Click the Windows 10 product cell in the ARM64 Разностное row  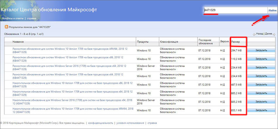pos(144,50)
